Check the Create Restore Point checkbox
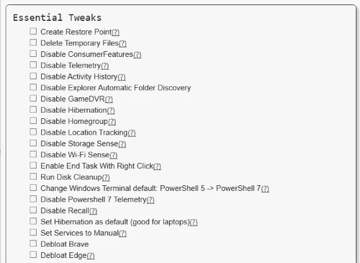 click(x=33, y=32)
